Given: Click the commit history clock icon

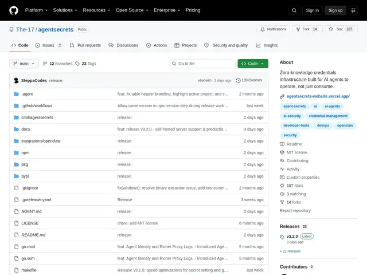Looking at the screenshot, I should pos(238,80).
